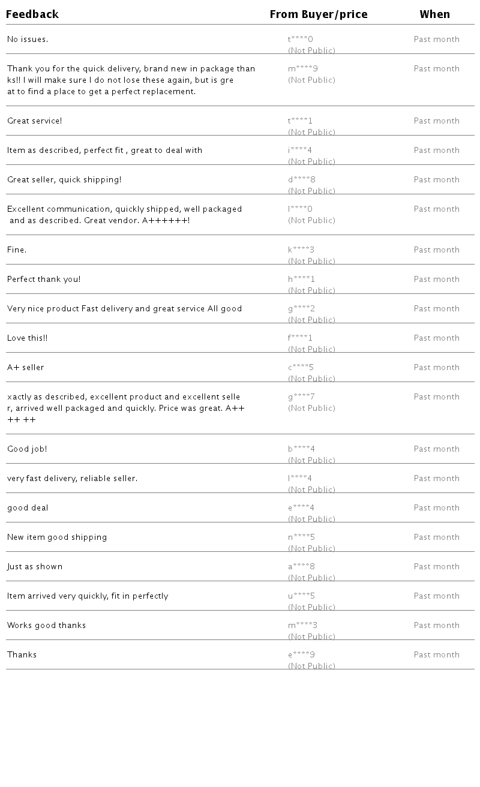This screenshot has width=480, height=787.
Task: Click the "No issues." feedback comment
Action: pos(28,40)
